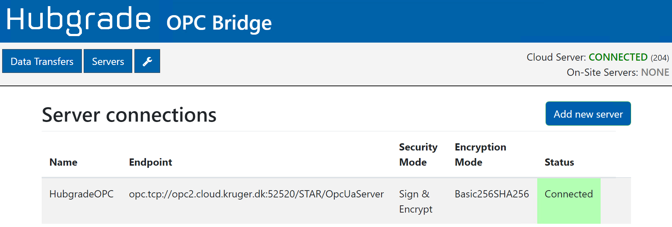Click the Server connections heading
Viewport: 672px width, 227px height.
coord(129,115)
